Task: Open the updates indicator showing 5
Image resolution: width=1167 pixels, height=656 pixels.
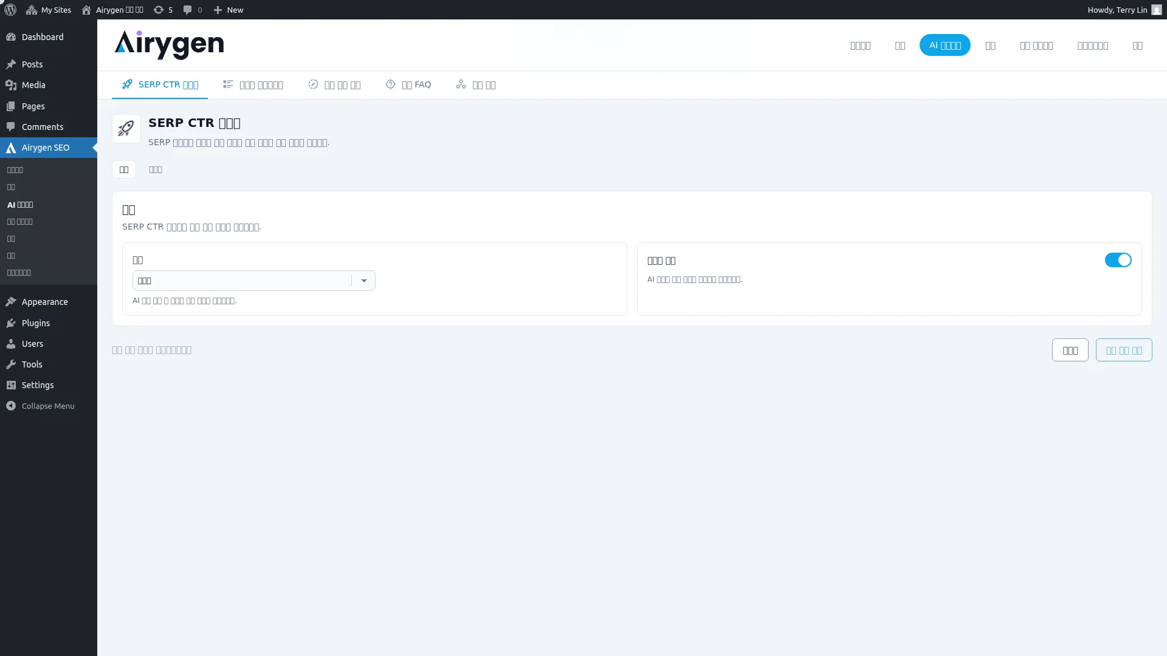Action: tap(163, 10)
